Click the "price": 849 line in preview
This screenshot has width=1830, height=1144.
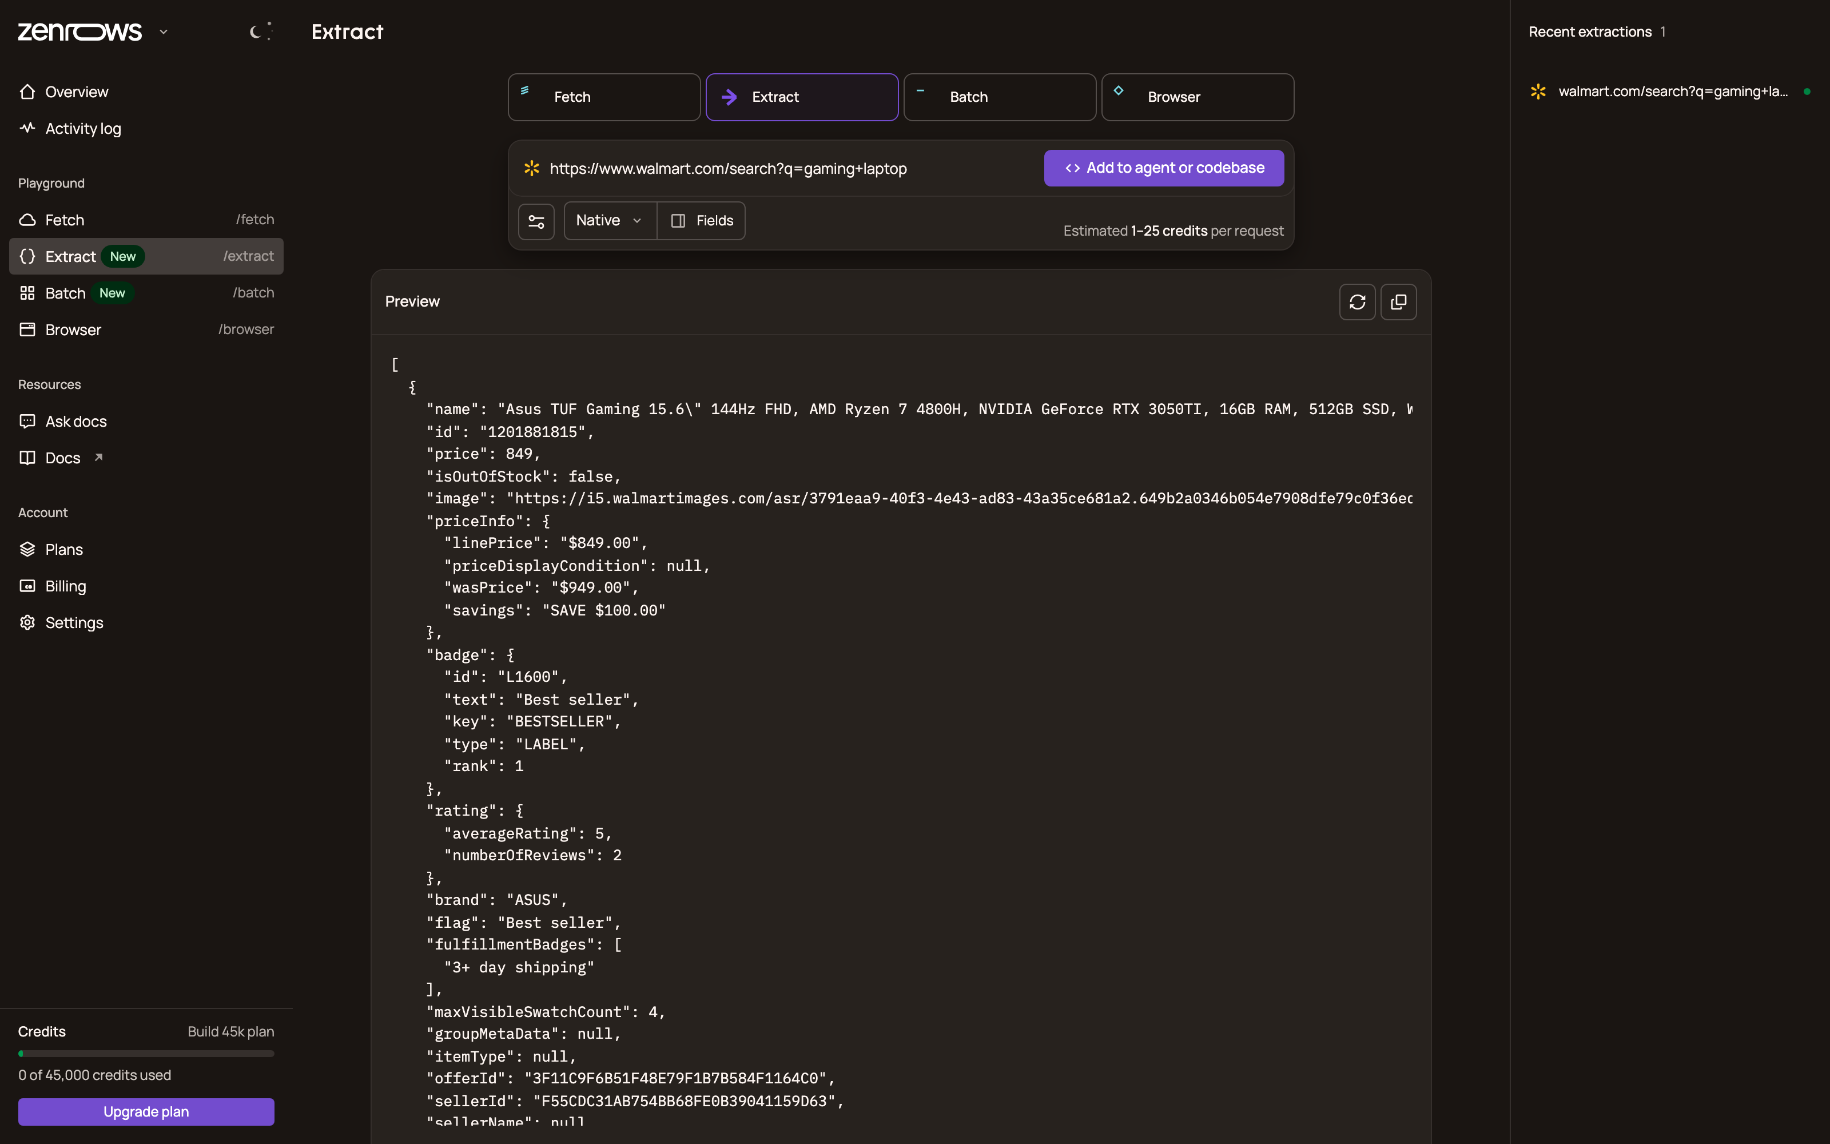click(483, 454)
